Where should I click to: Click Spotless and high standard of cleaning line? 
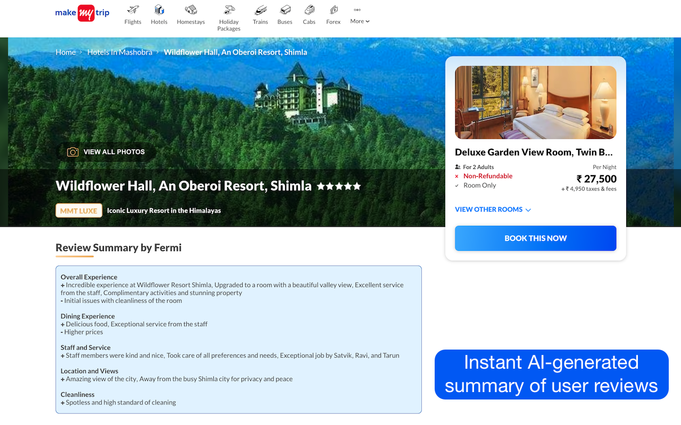(119, 402)
